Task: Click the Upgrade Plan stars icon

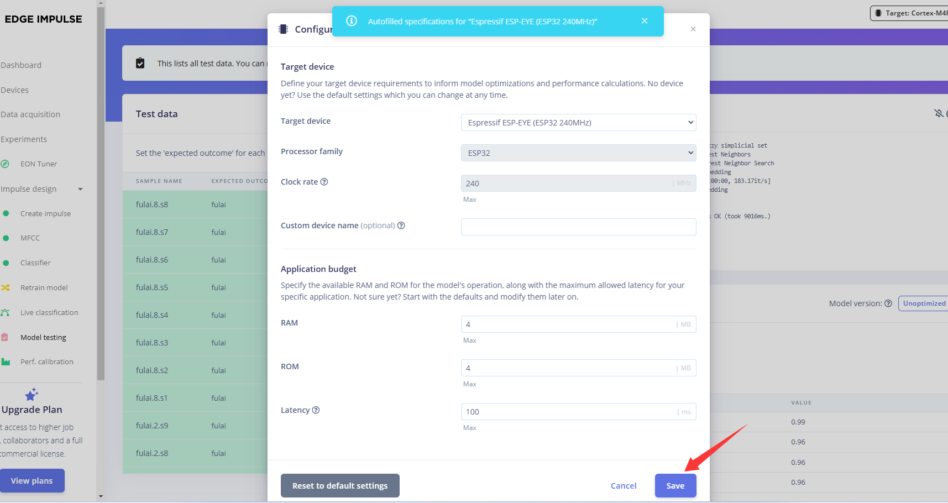Action: click(32, 394)
